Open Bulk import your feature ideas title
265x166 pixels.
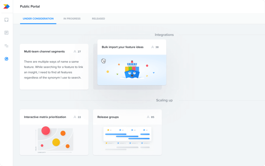tap(122, 47)
